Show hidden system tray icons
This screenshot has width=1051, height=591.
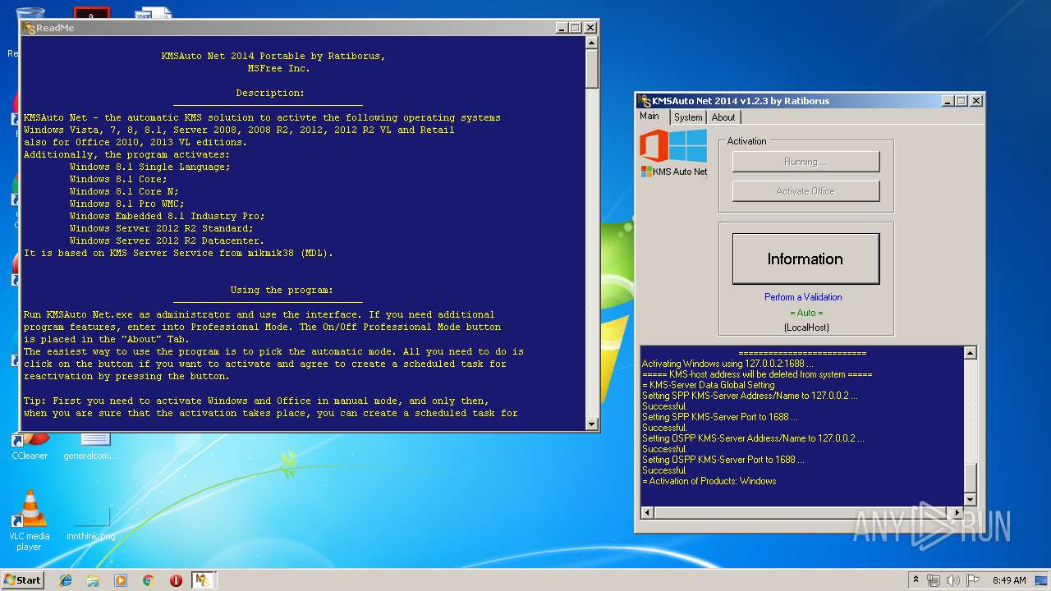point(916,580)
